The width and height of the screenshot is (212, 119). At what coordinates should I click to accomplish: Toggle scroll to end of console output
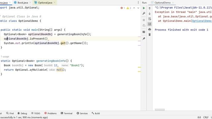pyautogui.click(x=149, y=24)
